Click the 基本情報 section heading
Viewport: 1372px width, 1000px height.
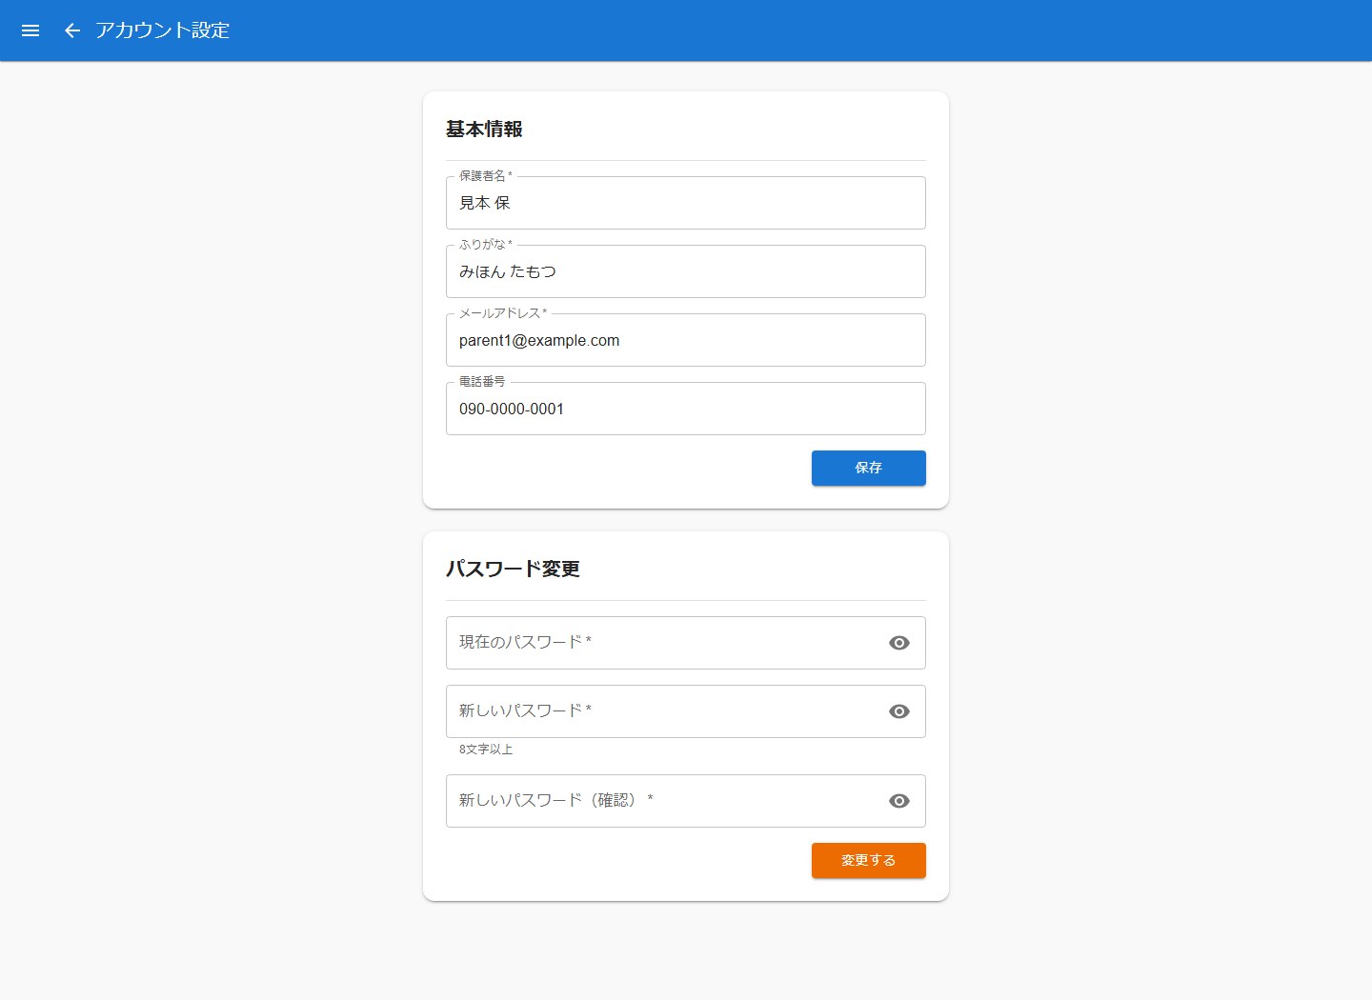pyautogui.click(x=484, y=130)
